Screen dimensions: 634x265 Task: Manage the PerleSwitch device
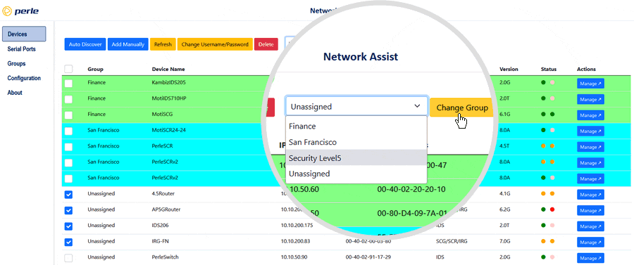click(x=590, y=258)
